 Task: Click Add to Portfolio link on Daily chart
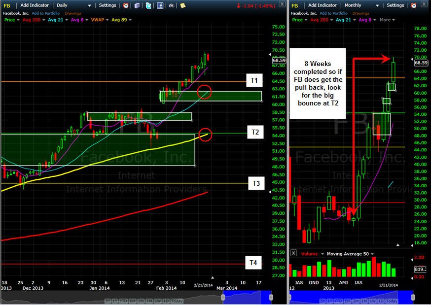(x=46, y=13)
